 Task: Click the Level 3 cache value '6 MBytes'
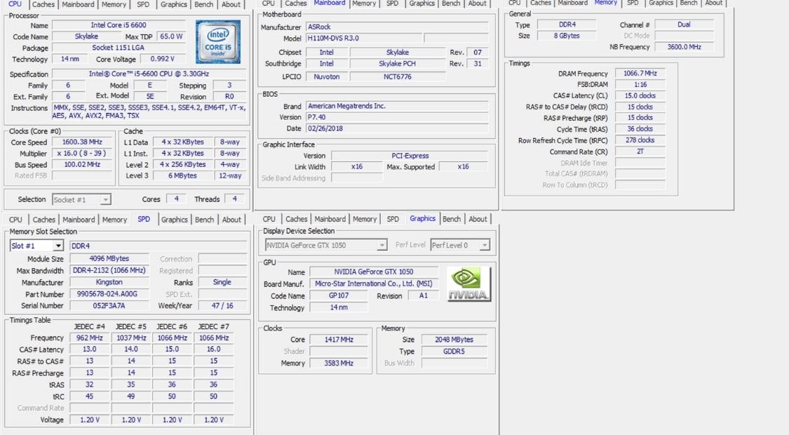pyautogui.click(x=182, y=175)
